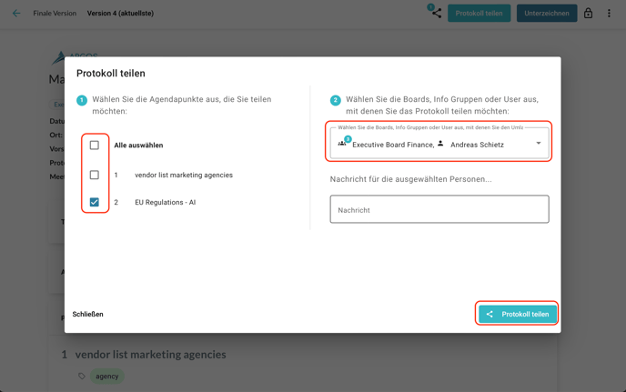Expand the recipients dropdown arrow
Image resolution: width=626 pixels, height=392 pixels.
pyautogui.click(x=538, y=144)
